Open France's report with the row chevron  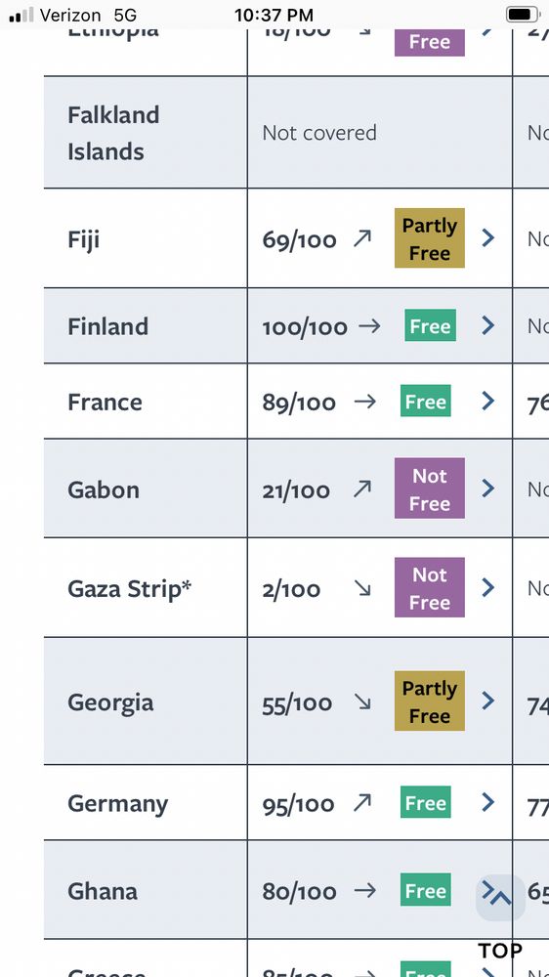[x=488, y=401]
